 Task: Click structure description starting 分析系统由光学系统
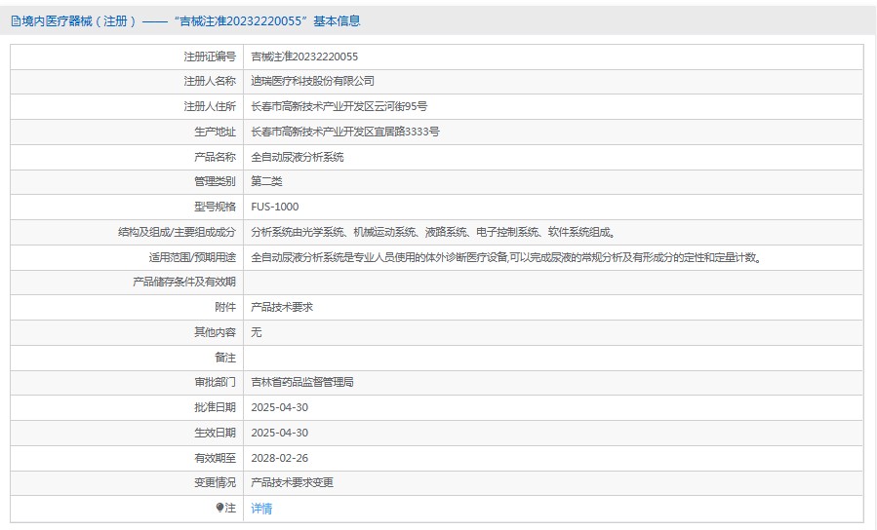point(433,232)
